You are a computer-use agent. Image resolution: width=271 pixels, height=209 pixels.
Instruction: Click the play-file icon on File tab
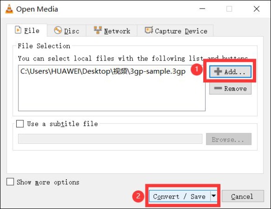(18, 30)
